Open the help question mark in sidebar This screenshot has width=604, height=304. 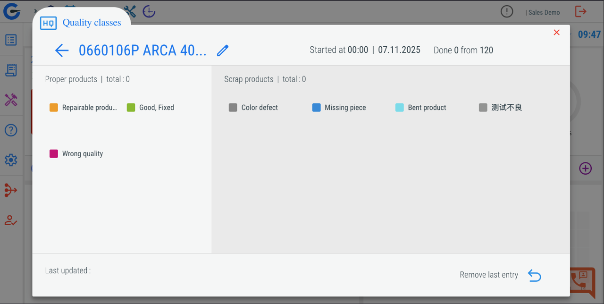(x=11, y=130)
